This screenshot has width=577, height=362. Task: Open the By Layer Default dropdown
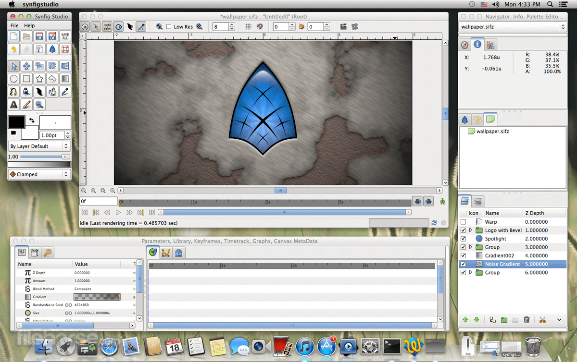[x=39, y=146]
